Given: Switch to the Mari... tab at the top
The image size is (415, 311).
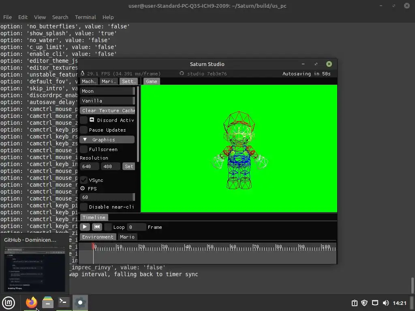Looking at the screenshot, I should coord(109,81).
